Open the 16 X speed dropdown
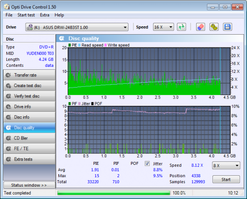The height and width of the screenshot is (199, 247). (x=164, y=27)
